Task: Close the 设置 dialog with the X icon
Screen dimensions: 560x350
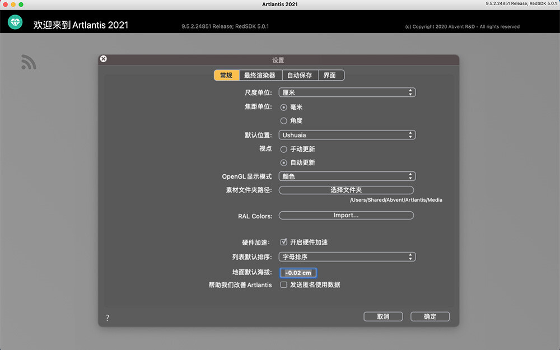Action: point(103,59)
